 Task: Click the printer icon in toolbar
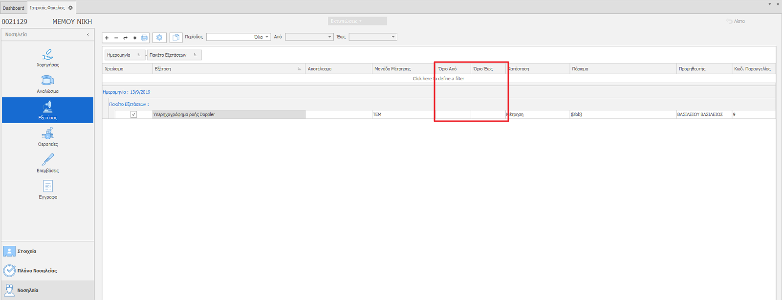point(144,38)
